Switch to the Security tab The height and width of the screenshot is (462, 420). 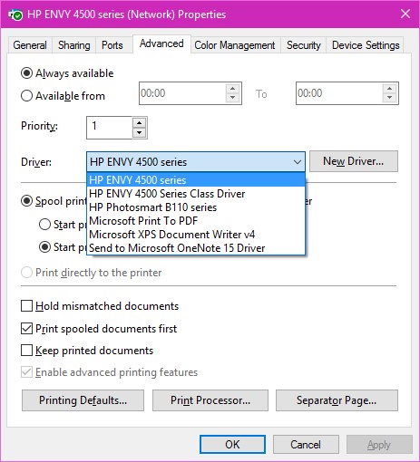(x=304, y=45)
